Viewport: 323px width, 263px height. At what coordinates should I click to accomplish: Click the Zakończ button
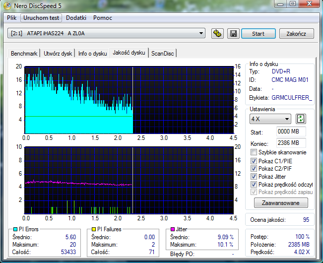point(296,34)
